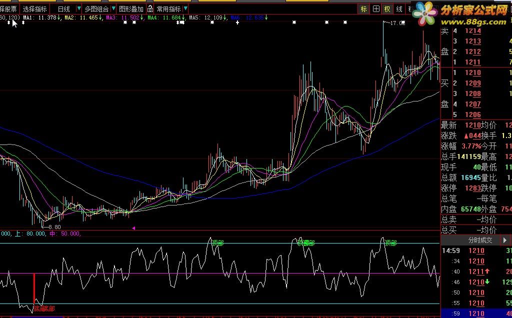The image size is (512, 318).
Task: Click the 总手 value 141159
Action: tap(469, 156)
